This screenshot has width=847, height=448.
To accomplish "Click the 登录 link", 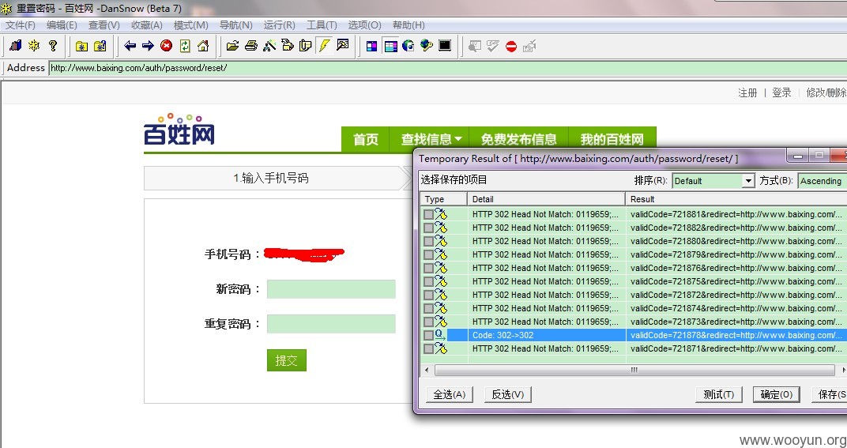I will pos(781,93).
